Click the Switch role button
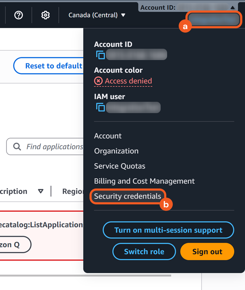This screenshot has height=290, width=245. click(144, 252)
